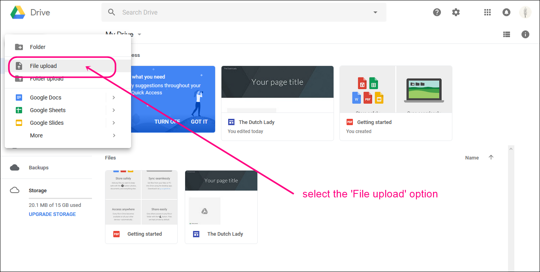Click Sites icon on Quick Access Dutch Lady
This screenshot has height=272, width=540.
[231, 122]
